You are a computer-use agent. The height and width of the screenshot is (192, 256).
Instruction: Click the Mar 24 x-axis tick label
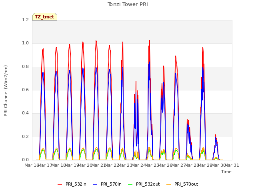click(x=138, y=165)
